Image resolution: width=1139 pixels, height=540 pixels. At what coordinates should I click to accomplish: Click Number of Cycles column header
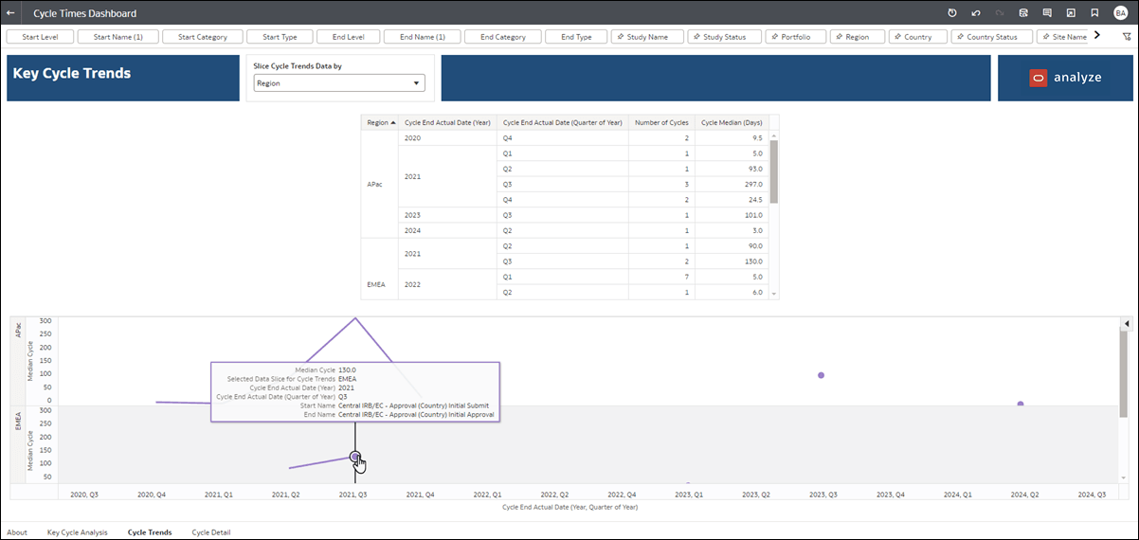coord(660,122)
